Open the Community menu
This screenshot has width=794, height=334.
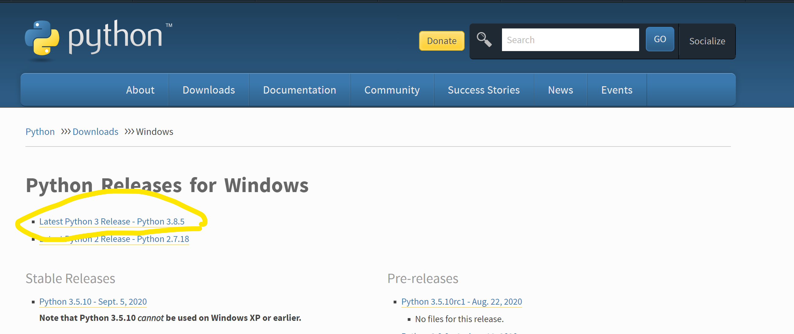(x=392, y=90)
